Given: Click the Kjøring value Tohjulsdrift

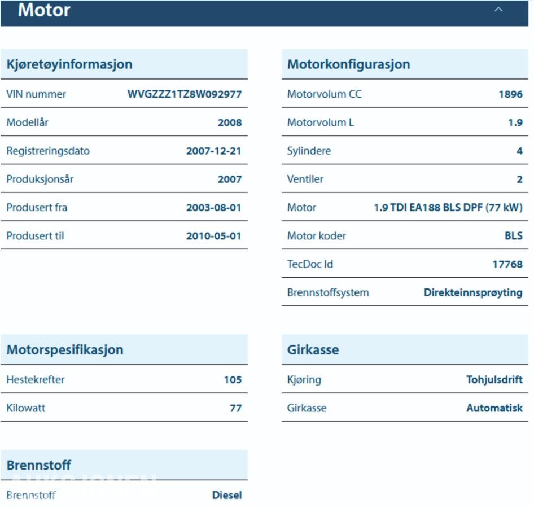Looking at the screenshot, I should click(x=494, y=380).
